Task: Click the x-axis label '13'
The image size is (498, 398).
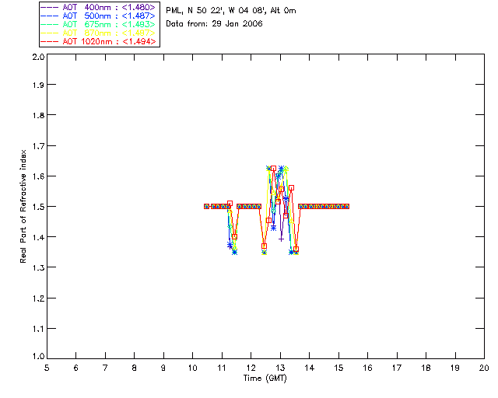Action: click(280, 368)
